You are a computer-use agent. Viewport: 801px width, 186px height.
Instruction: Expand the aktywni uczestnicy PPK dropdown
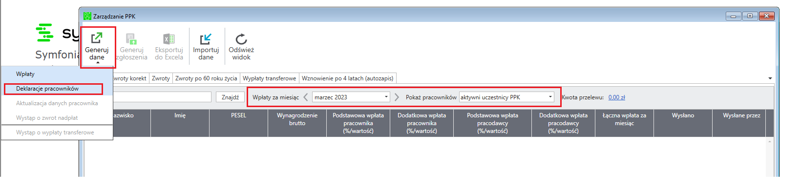pos(506,97)
